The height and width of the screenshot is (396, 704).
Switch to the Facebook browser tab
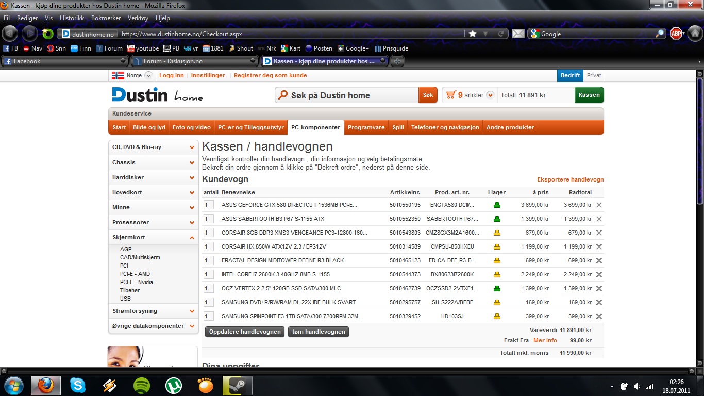coord(65,61)
